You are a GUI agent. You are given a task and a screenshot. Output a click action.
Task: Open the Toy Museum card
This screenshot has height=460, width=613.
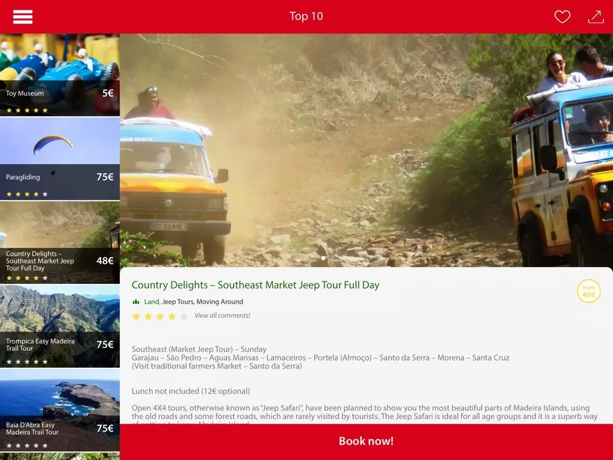60,75
